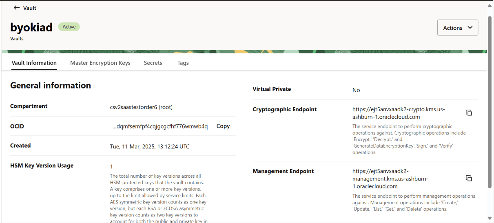Screen dimensions: 494x223
Task: Click the Vault breadcrumb link
Action: pos(30,8)
